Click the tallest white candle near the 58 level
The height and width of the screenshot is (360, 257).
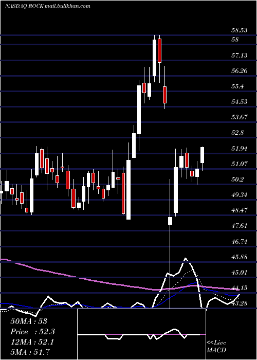click(154, 58)
